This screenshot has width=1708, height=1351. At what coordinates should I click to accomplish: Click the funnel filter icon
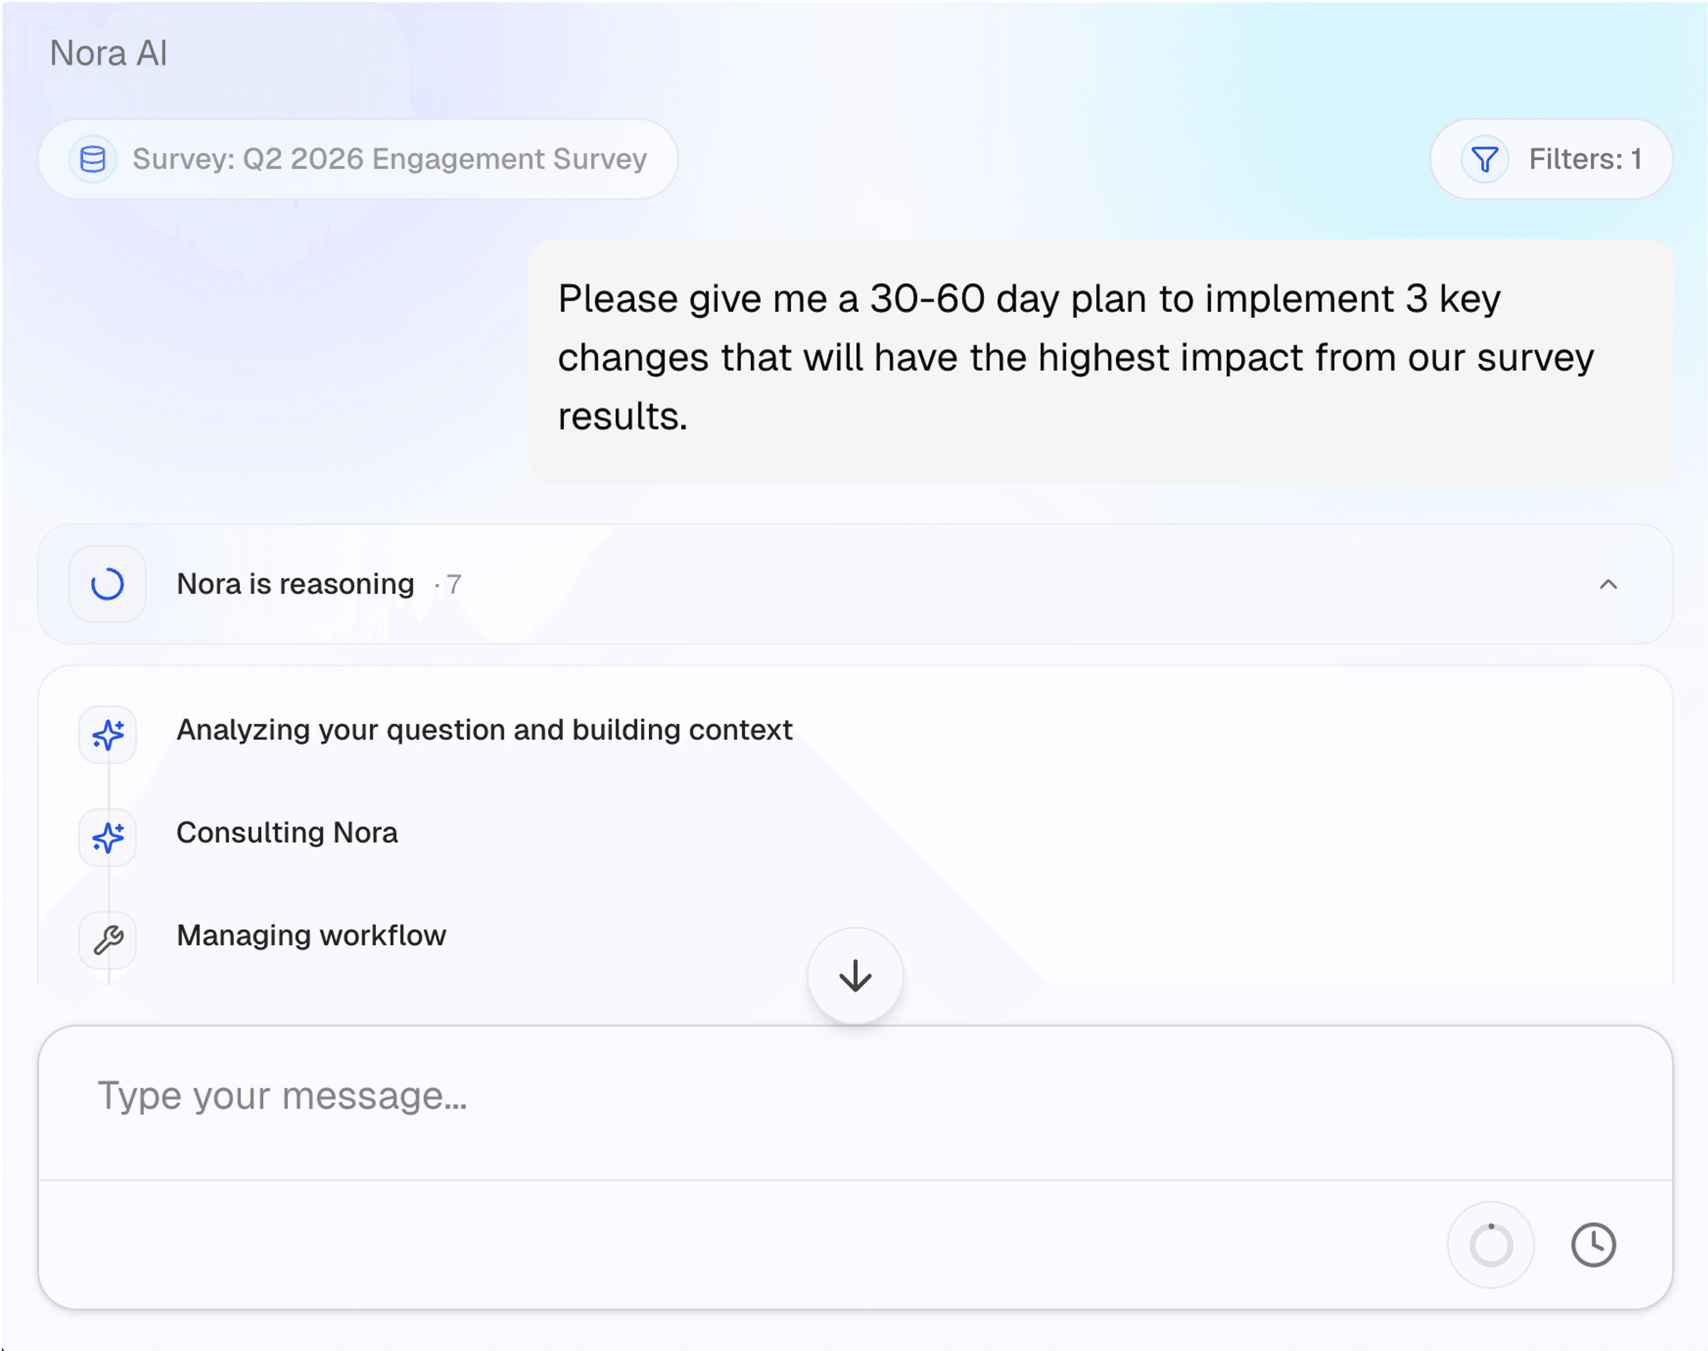(1484, 159)
